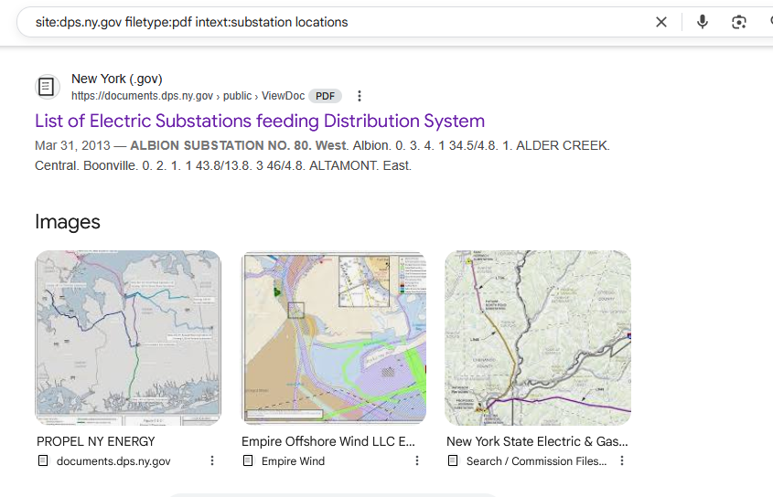Click document icon beside Search / Commission Files

tap(453, 460)
